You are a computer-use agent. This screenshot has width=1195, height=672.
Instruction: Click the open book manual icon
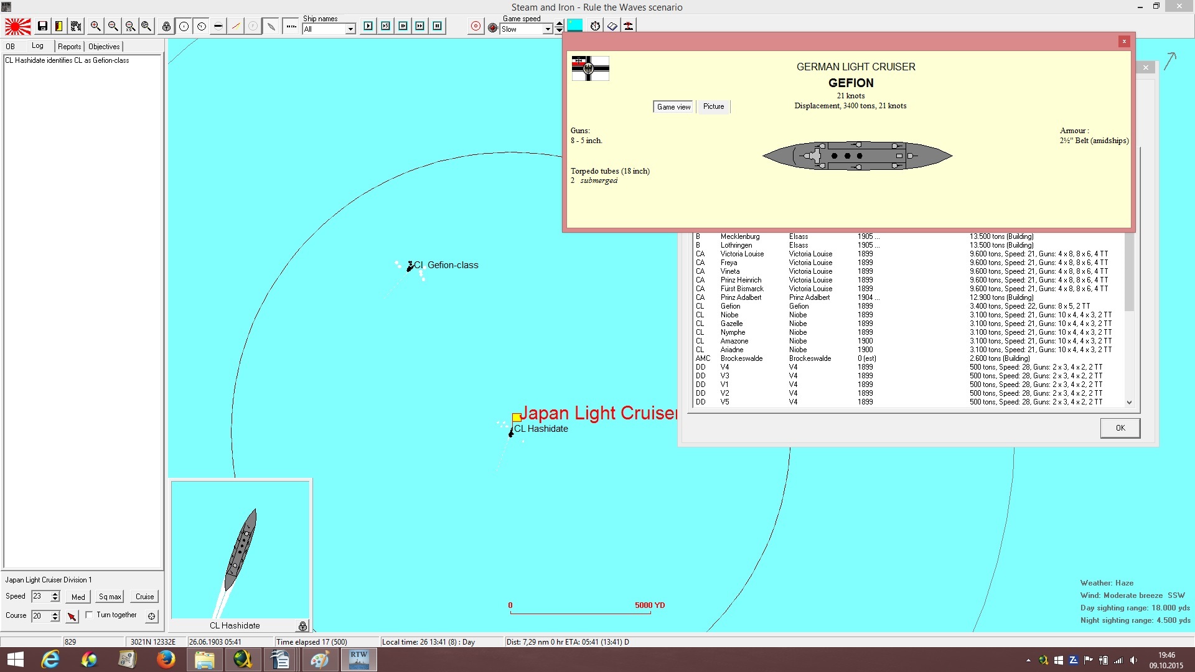click(x=612, y=26)
